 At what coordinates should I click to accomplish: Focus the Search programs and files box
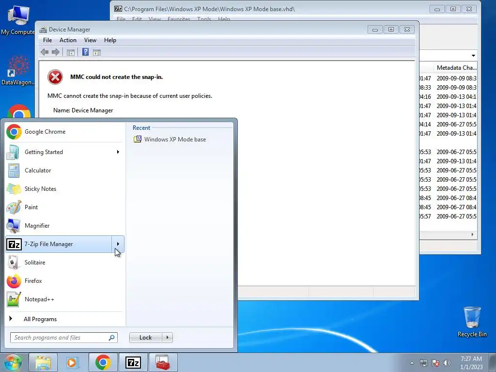click(63, 338)
